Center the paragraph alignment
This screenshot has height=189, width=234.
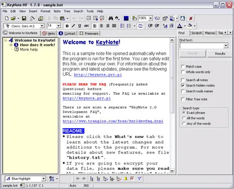coord(101,26)
